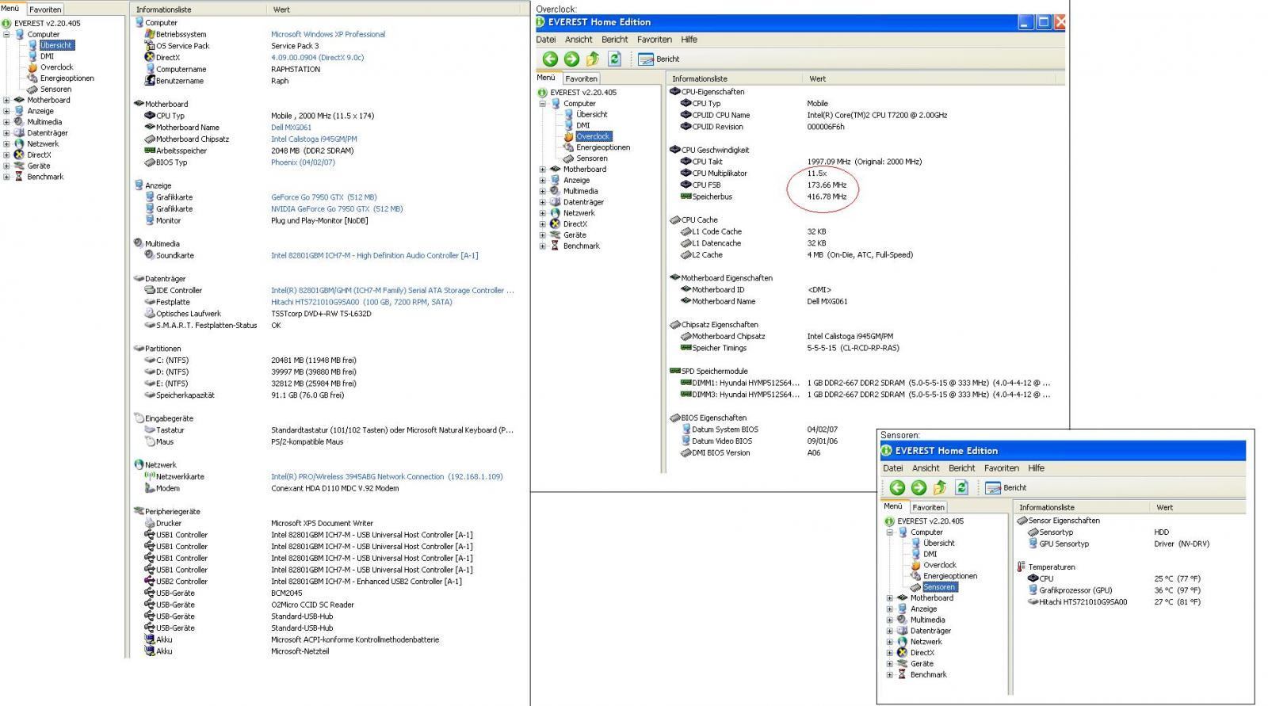Click the up-level arrow icon in Overclock window
This screenshot has height=706, width=1268.
593,59
